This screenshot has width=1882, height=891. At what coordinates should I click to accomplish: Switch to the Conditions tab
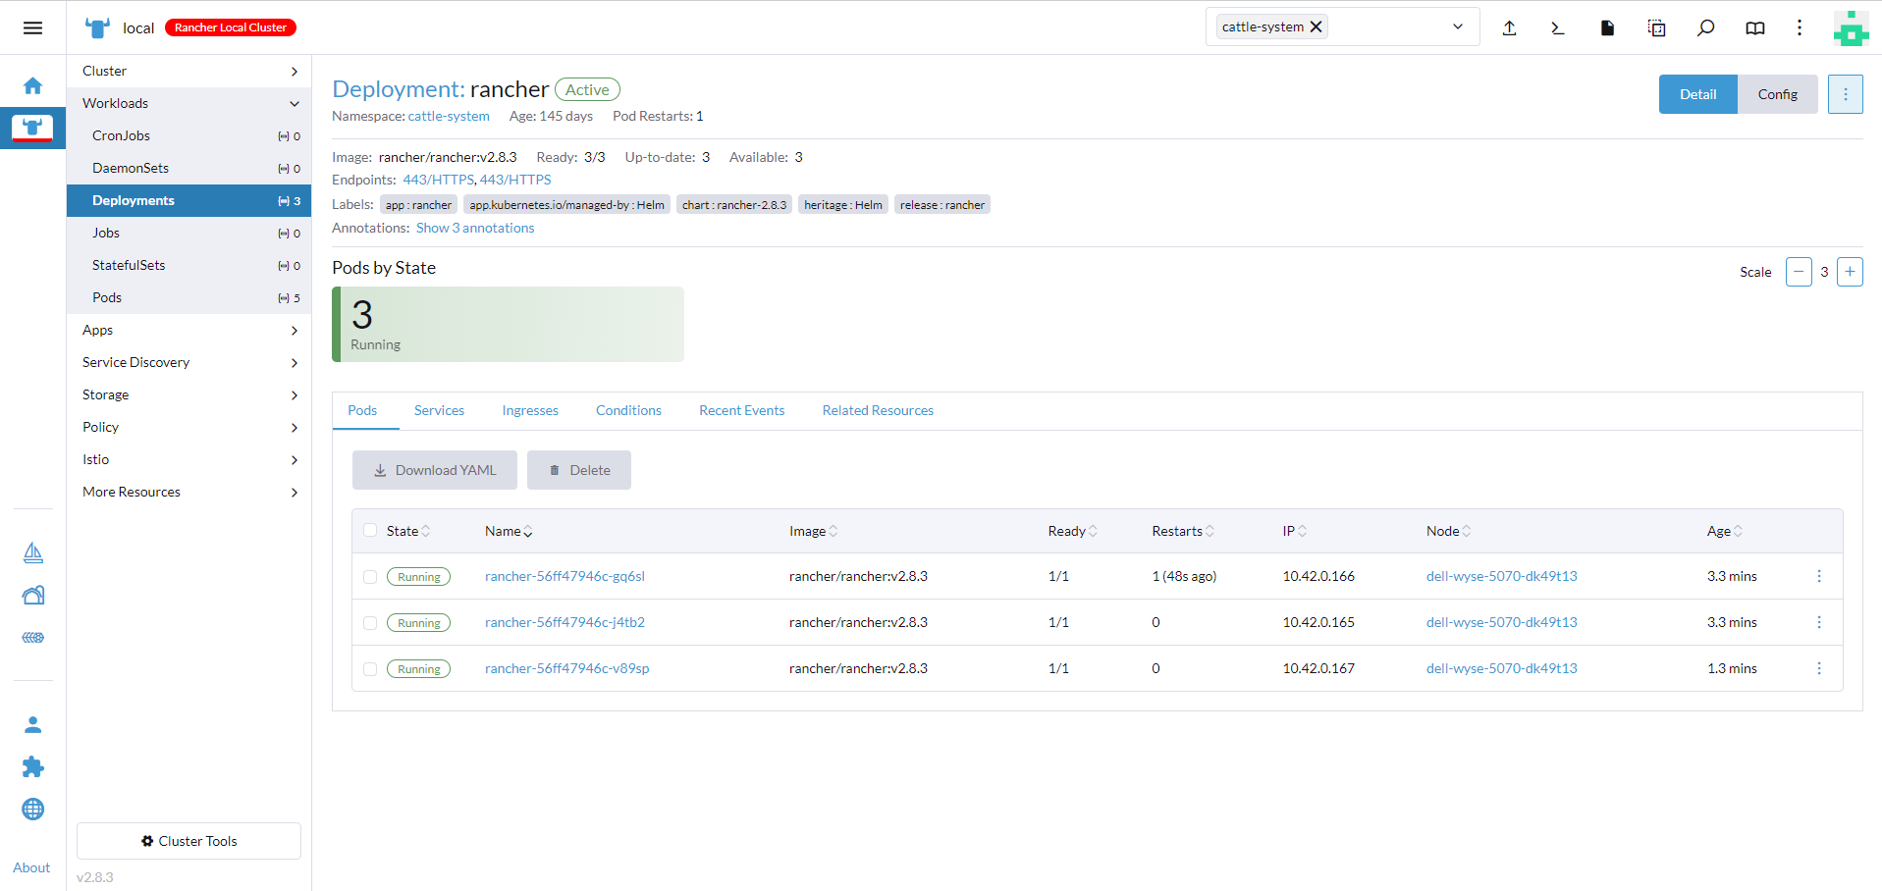(x=628, y=410)
